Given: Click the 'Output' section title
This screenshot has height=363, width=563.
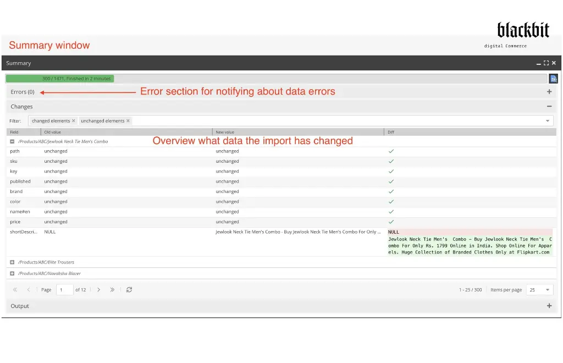Looking at the screenshot, I should (20, 306).
